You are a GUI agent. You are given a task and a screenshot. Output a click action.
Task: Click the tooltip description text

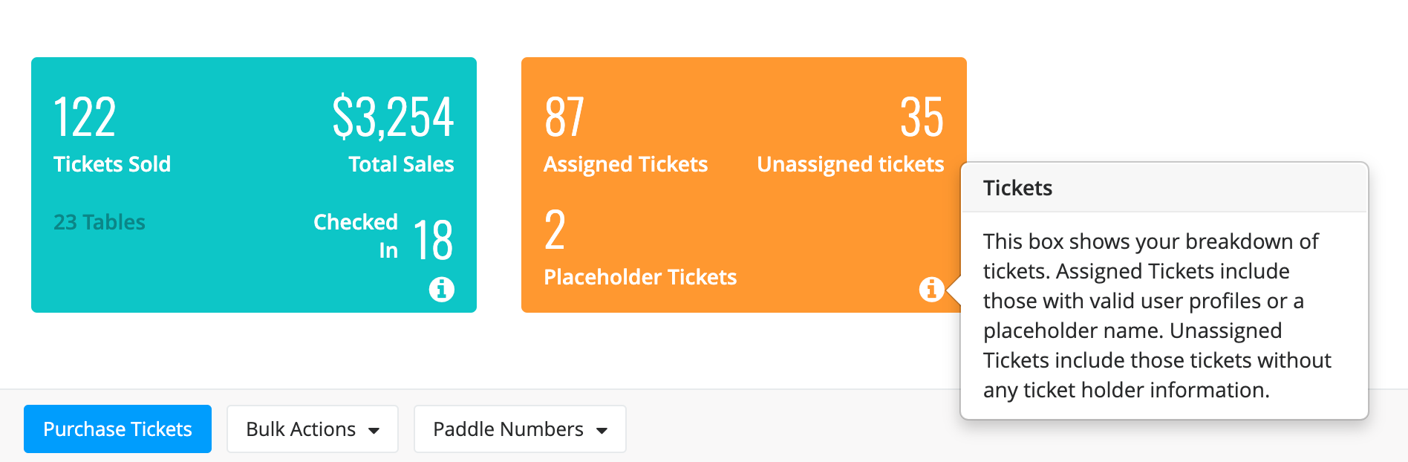pos(1157,316)
